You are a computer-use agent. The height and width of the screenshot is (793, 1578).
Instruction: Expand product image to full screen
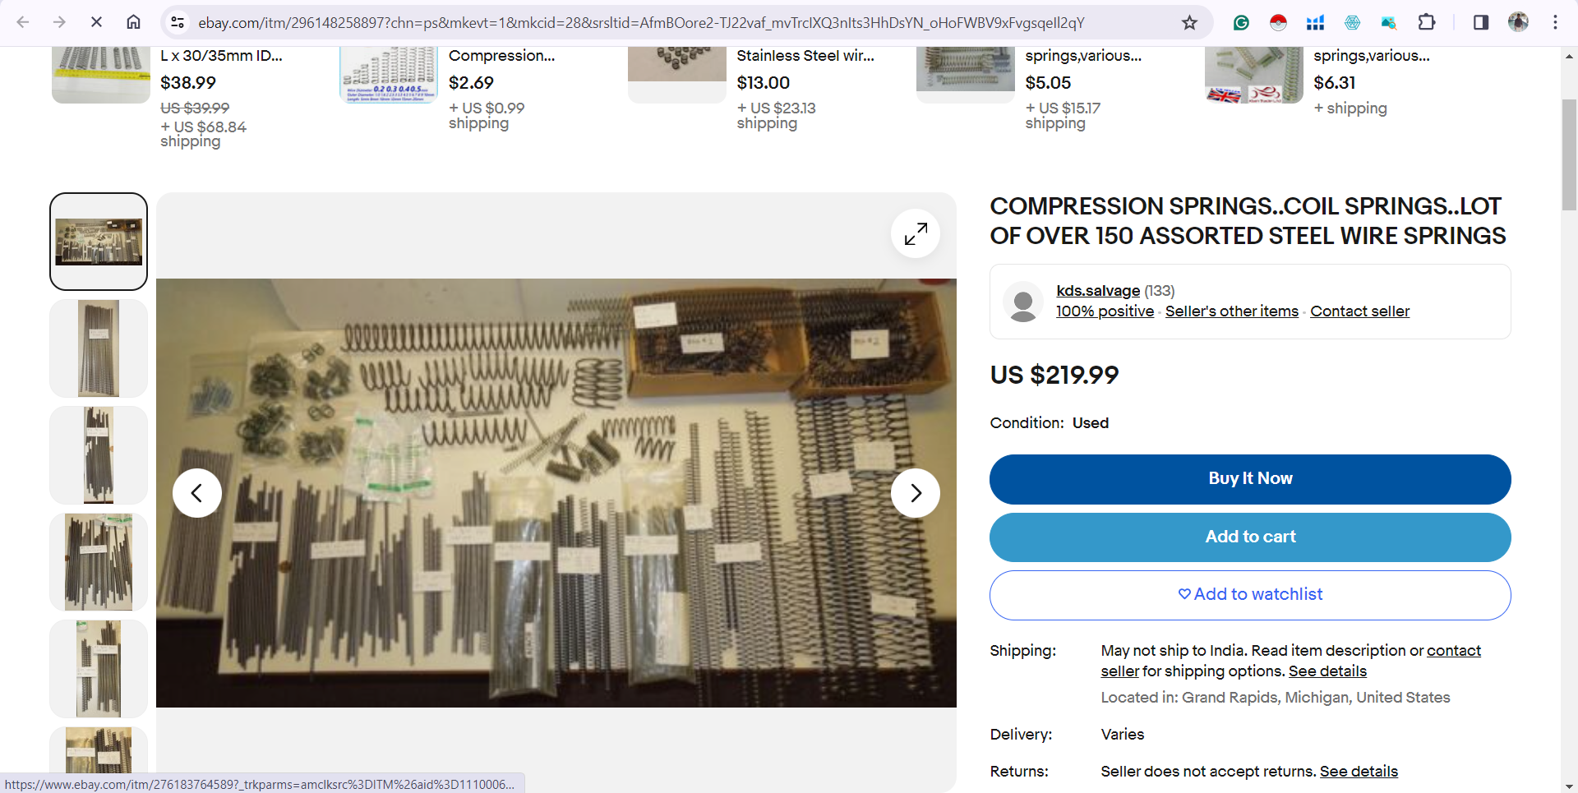916,233
